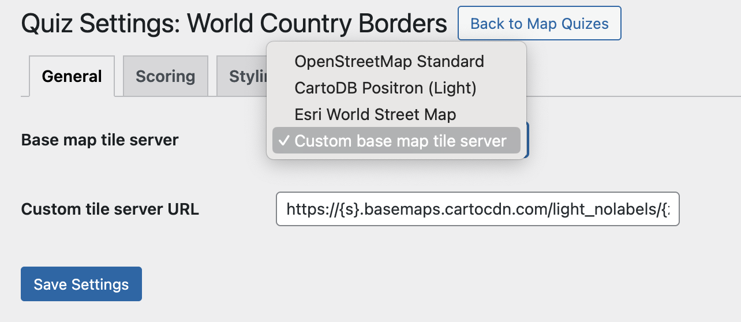Click the Base map tile server label
The width and height of the screenshot is (741, 322).
click(100, 140)
